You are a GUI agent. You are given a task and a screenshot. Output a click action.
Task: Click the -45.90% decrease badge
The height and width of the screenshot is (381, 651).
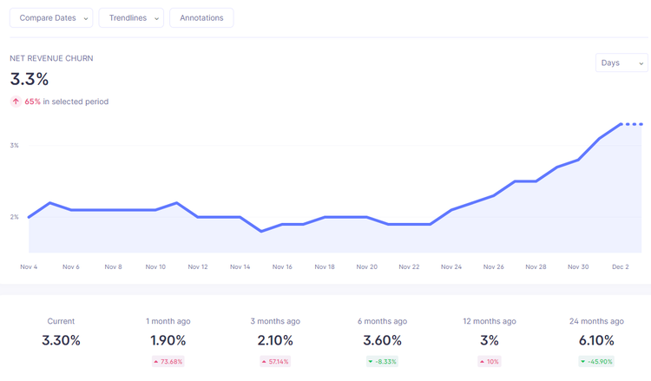(596, 362)
